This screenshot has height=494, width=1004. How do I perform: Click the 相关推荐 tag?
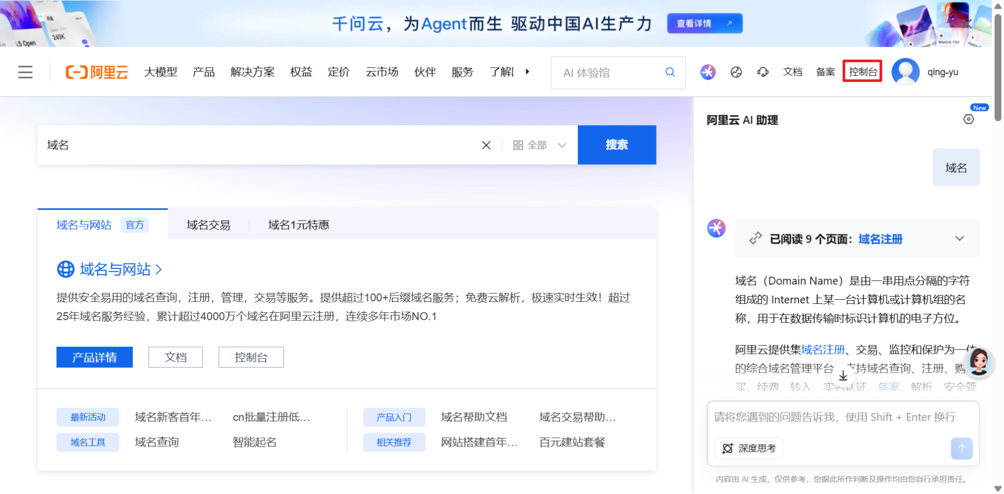click(x=394, y=442)
